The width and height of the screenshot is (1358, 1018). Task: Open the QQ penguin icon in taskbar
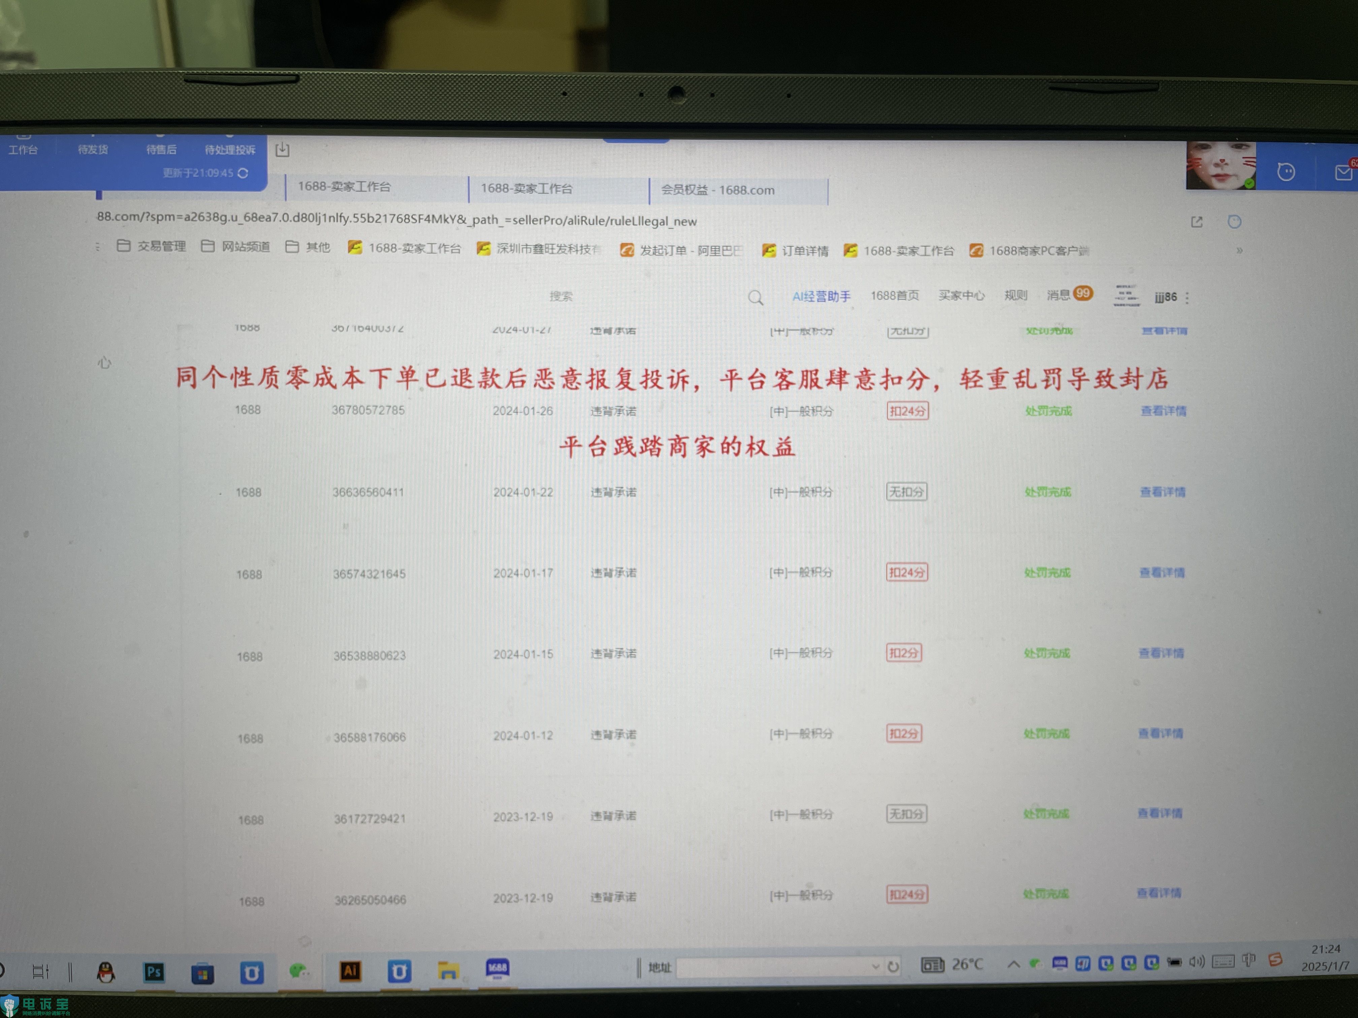[106, 972]
